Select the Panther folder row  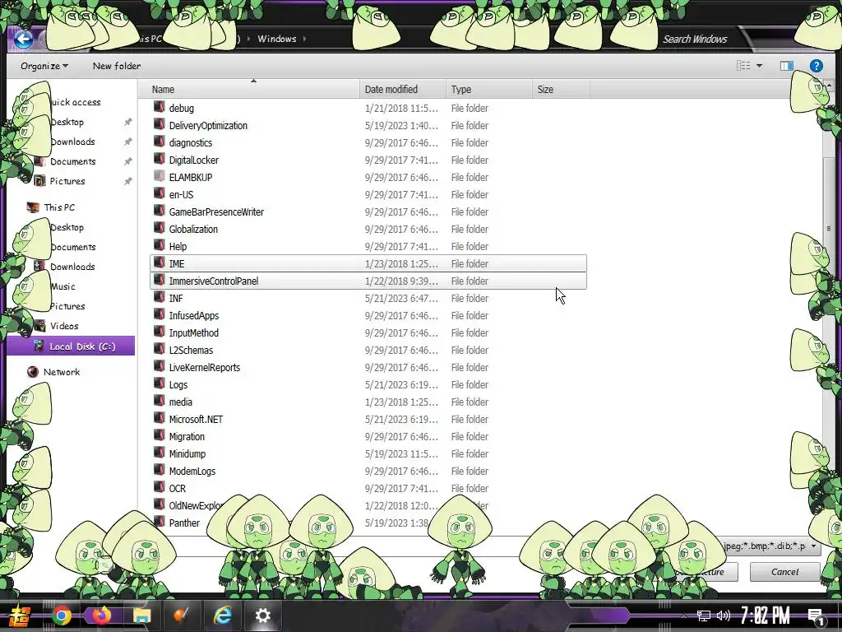pyautogui.click(x=368, y=523)
